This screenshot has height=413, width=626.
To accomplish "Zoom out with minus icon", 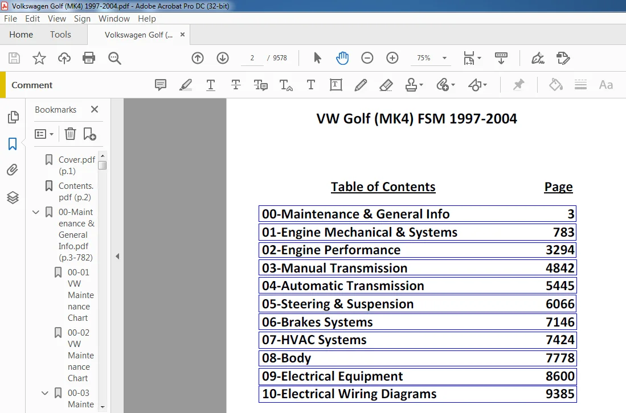I will point(367,58).
